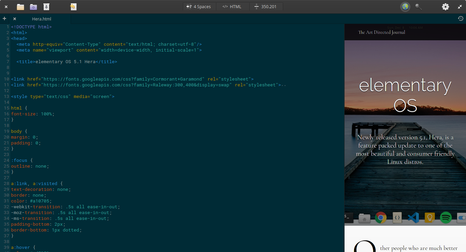This screenshot has width=466, height=252.
Task: Open find with the magnifier icon
Action: click(418, 6)
